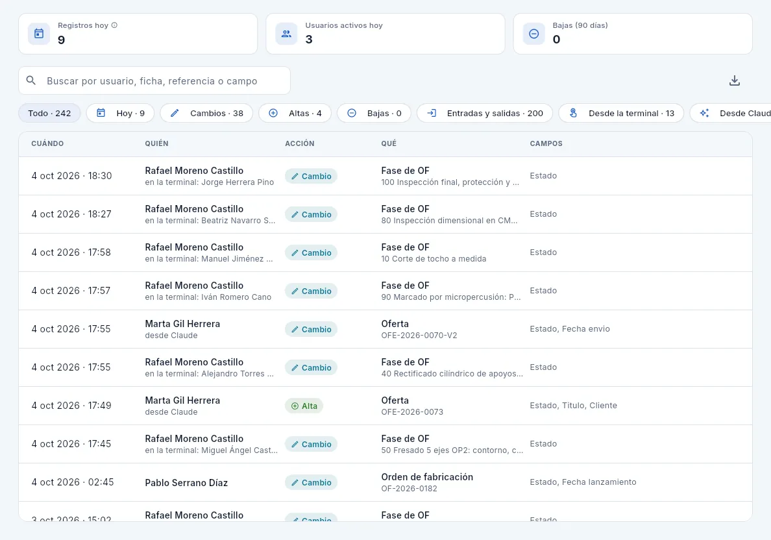Click 'en la terminal: Alejandro Torres ...'
The image size is (771, 540).
coord(210,374)
